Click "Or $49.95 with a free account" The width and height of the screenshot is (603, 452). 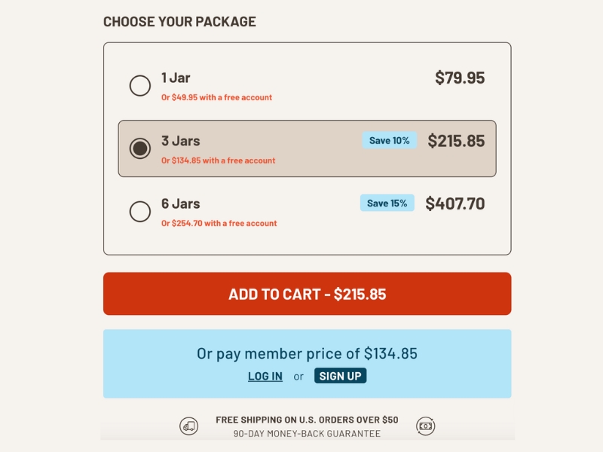pyautogui.click(x=216, y=97)
